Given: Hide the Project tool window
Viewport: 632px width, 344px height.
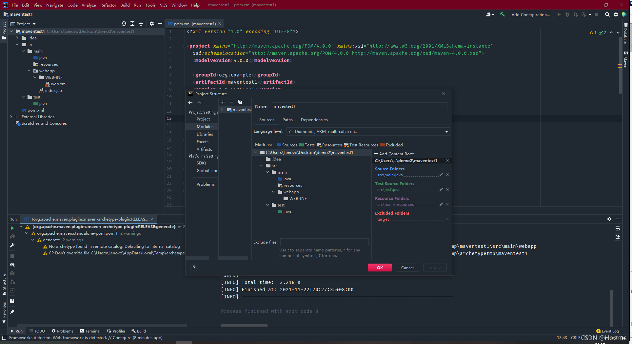Looking at the screenshot, I should (x=160, y=24).
